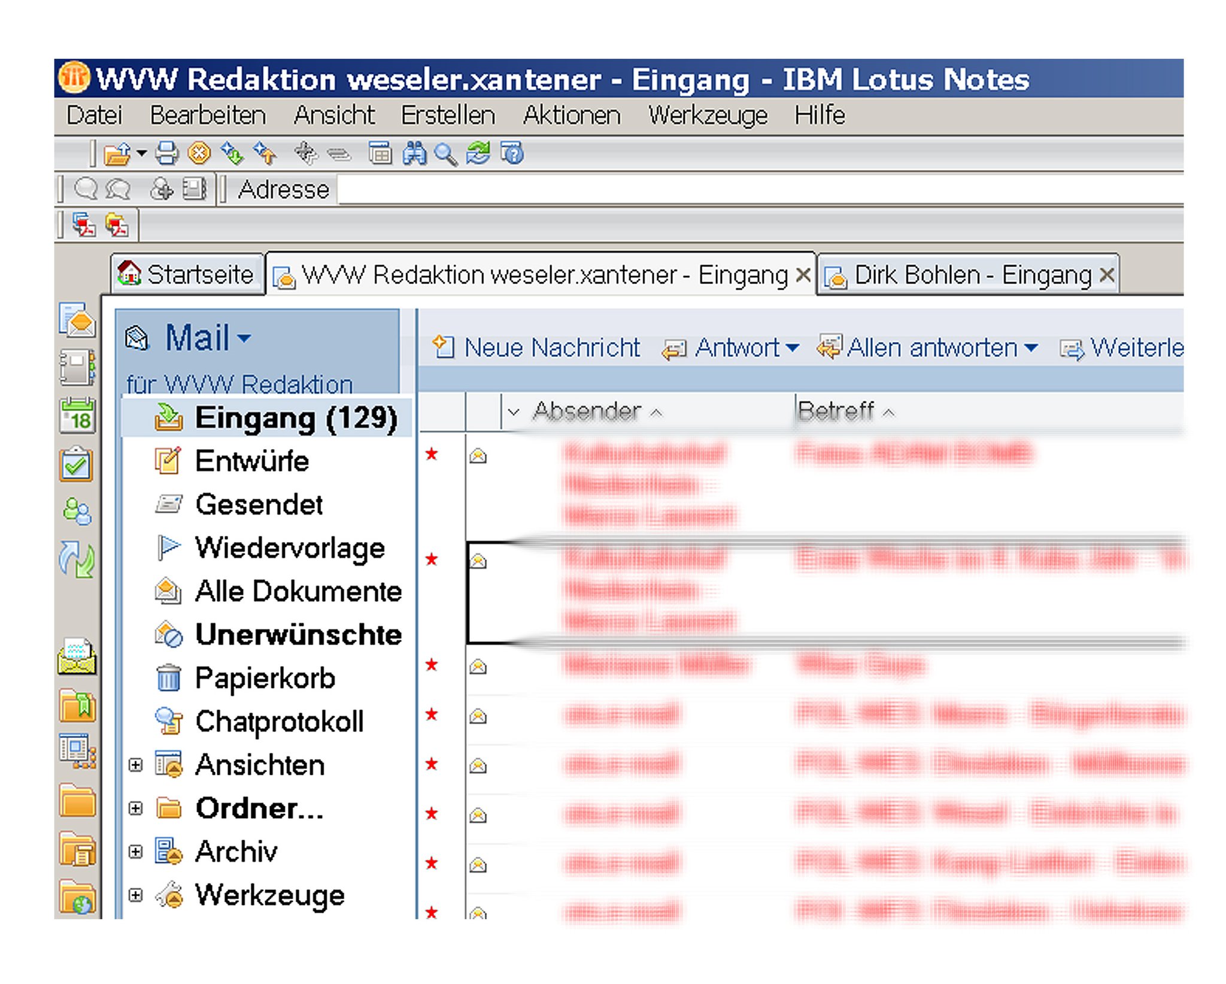
Task: Click the print icon in toolbar
Action: [166, 153]
